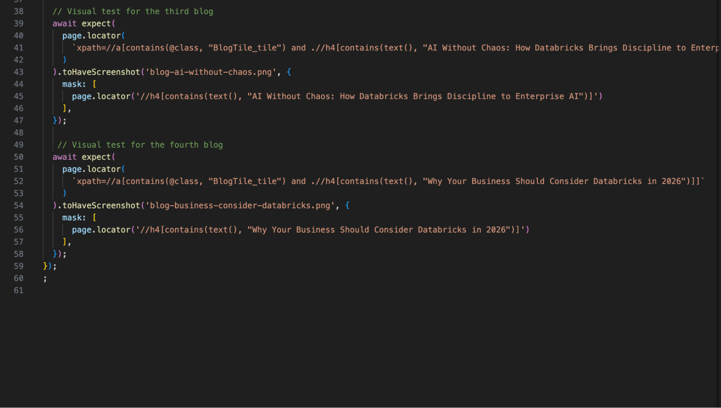This screenshot has height=408, width=721.
Task: Click 'expect' on line 50
Action: pos(96,157)
